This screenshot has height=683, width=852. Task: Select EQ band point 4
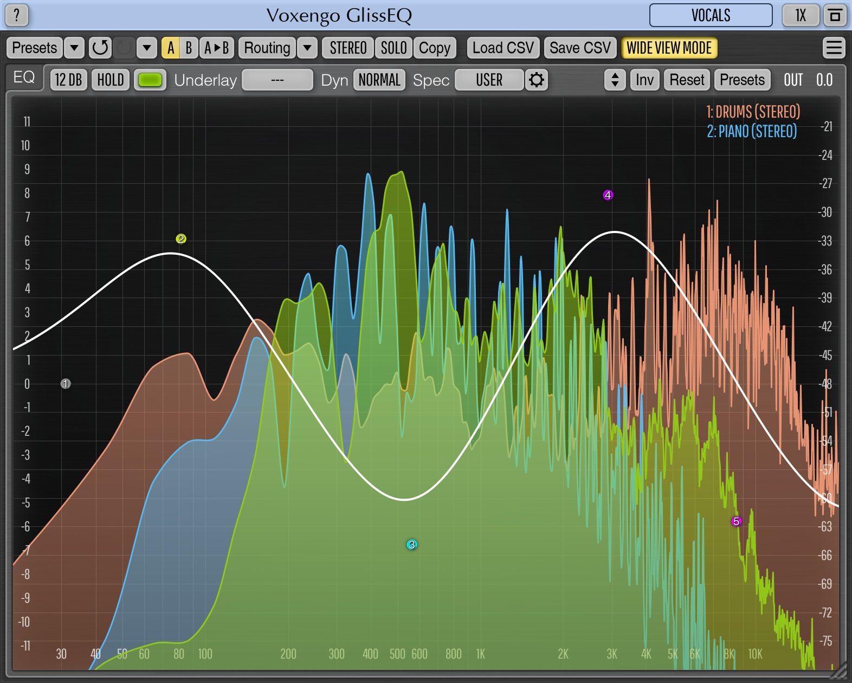point(608,195)
